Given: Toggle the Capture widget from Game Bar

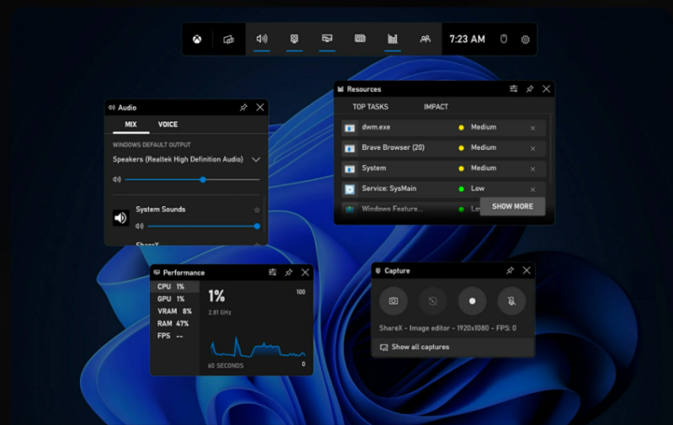Looking at the screenshot, I should [294, 39].
